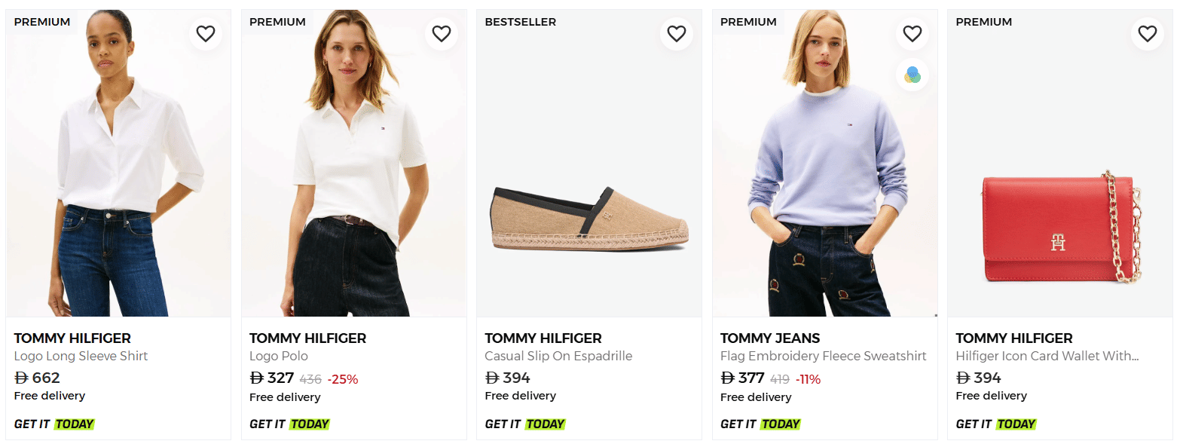This screenshot has width=1180, height=447.
Task: Open Hilfiger Icon Card Wallet title
Action: coord(1047,356)
